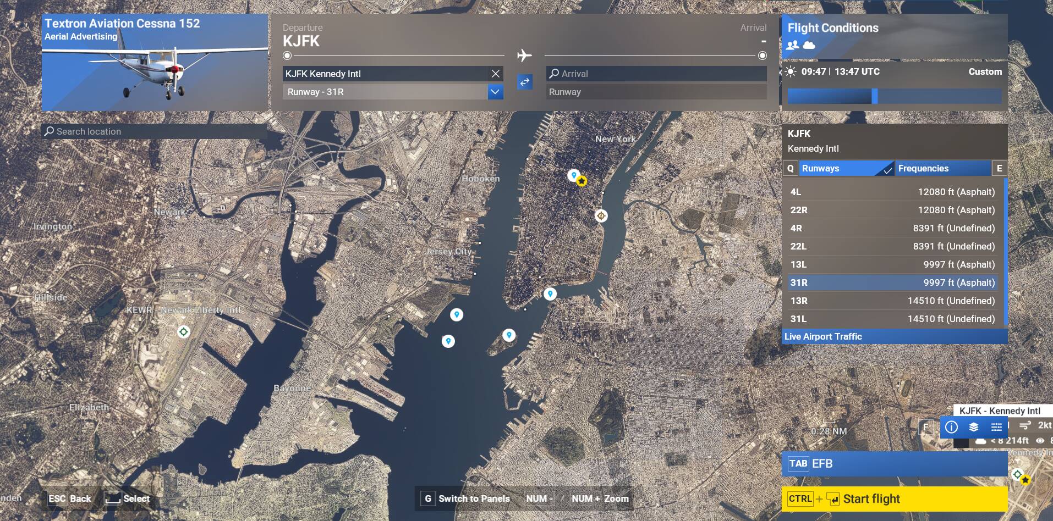Expand the Live Airport Traffic section
Screen dimensions: 1053x521
tap(895, 336)
